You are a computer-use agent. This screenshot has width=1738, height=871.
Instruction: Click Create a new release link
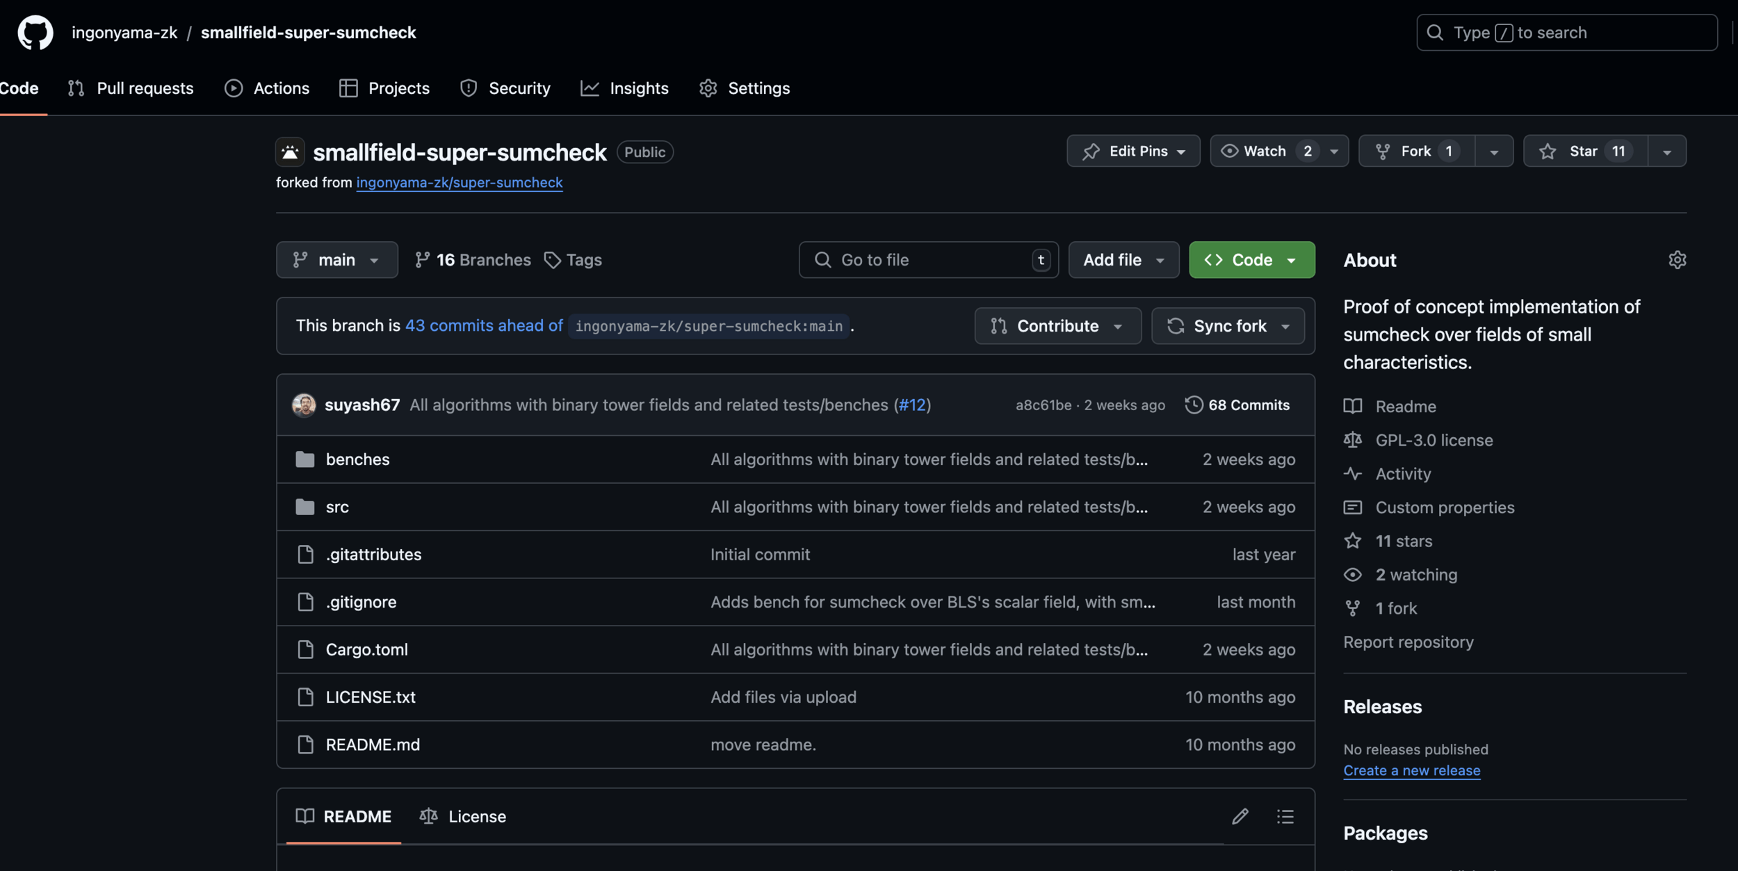coord(1411,770)
